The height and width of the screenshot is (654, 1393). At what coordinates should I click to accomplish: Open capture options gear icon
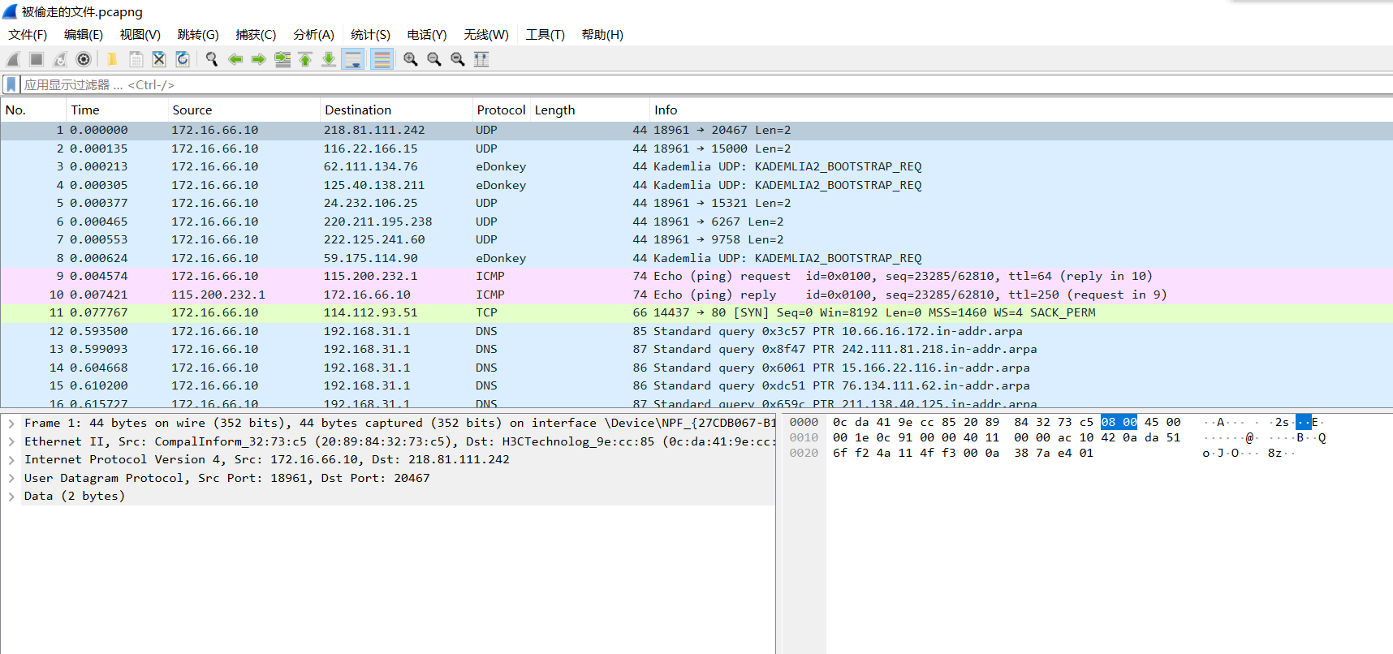coord(84,59)
